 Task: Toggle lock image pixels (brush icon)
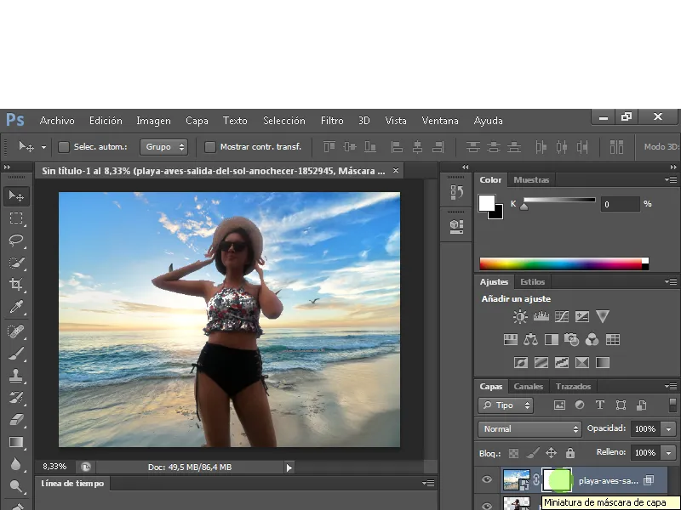coord(533,453)
